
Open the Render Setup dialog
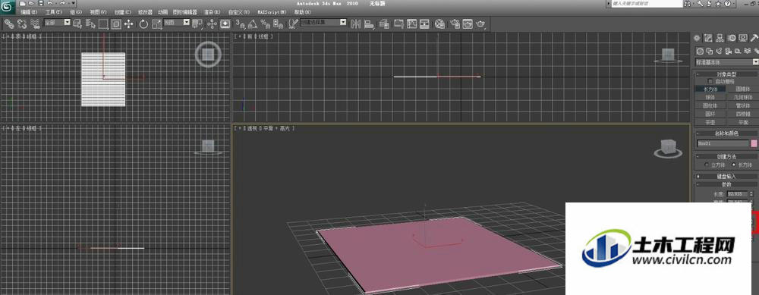[454, 24]
